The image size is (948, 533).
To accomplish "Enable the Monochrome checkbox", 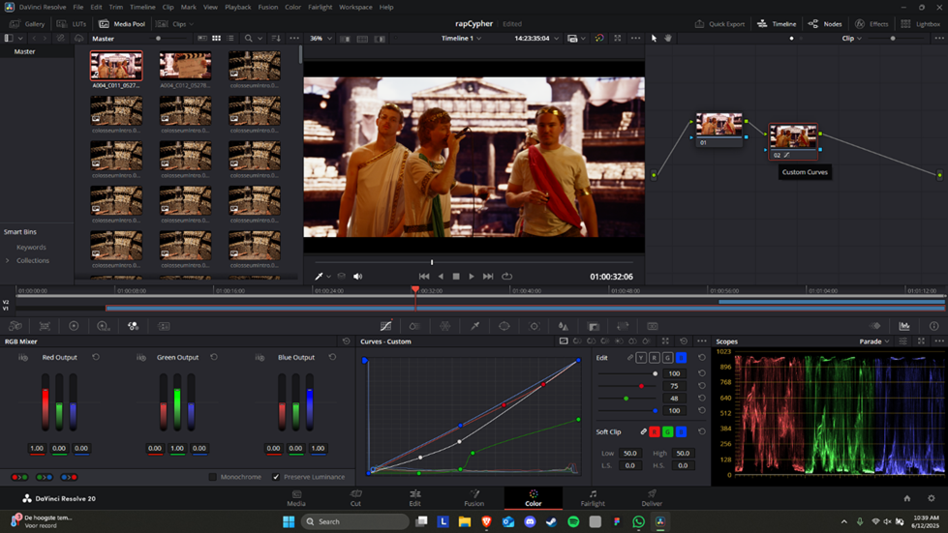I will tap(213, 477).
